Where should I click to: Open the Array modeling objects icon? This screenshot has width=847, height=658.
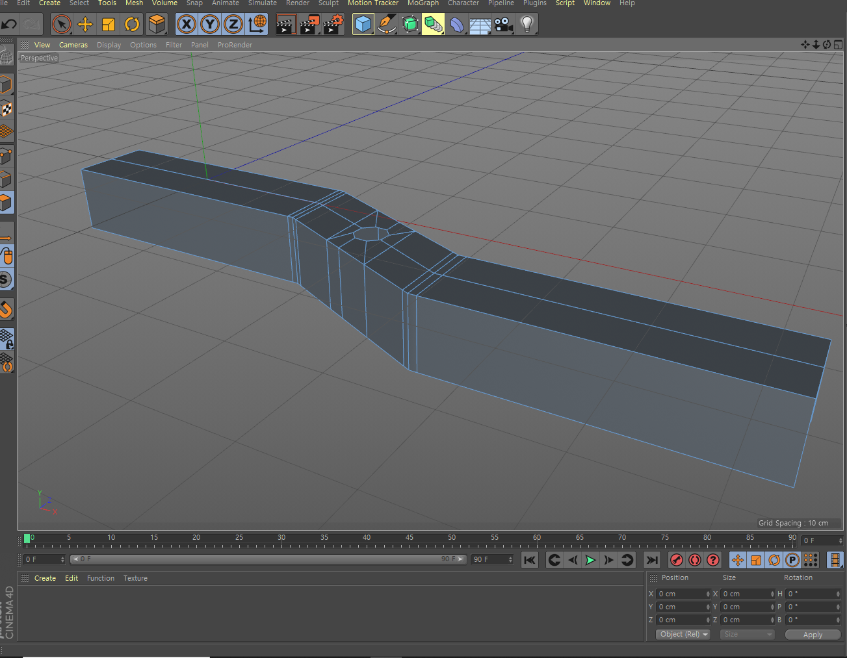433,25
